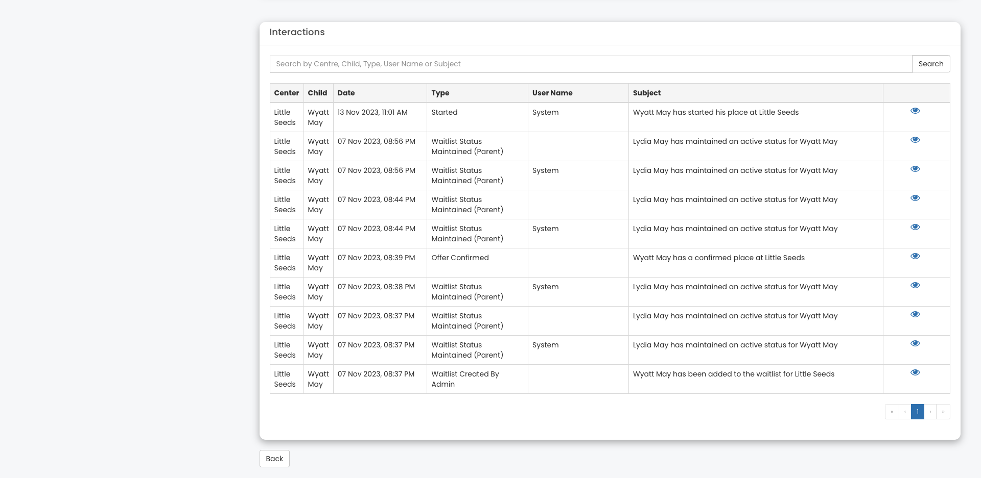Focus the interactions search field
The height and width of the screenshot is (478, 981).
click(590, 64)
